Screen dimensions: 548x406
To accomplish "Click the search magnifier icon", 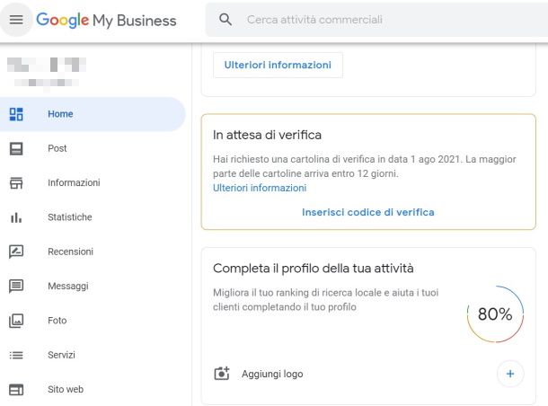I will tap(225, 20).
